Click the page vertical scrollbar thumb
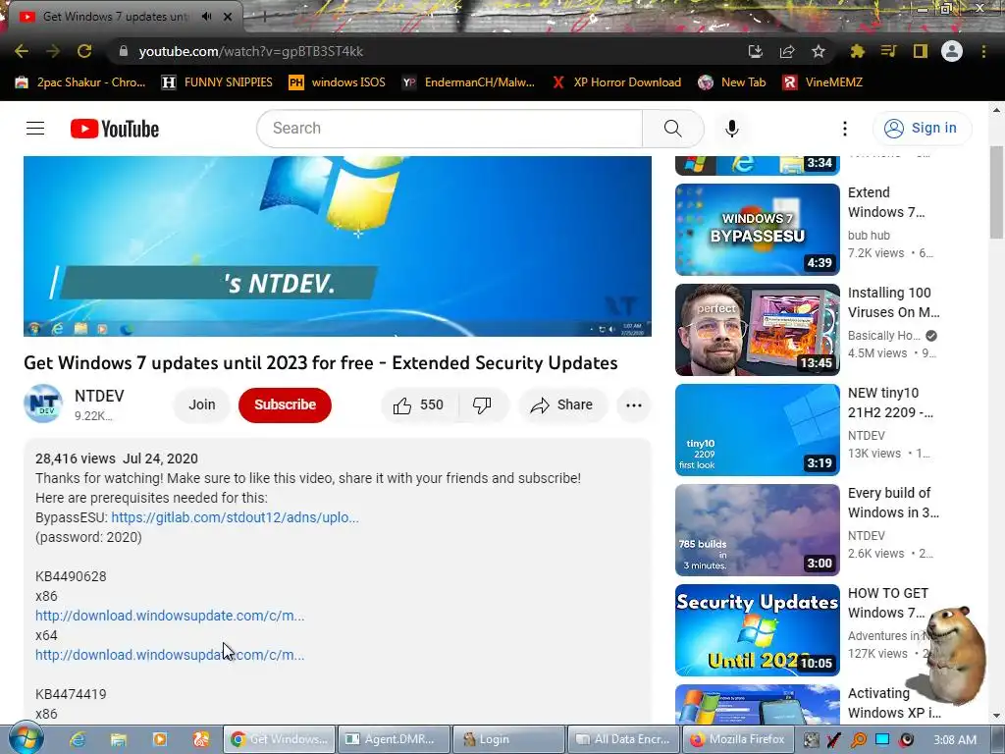The width and height of the screenshot is (1005, 754). click(997, 191)
